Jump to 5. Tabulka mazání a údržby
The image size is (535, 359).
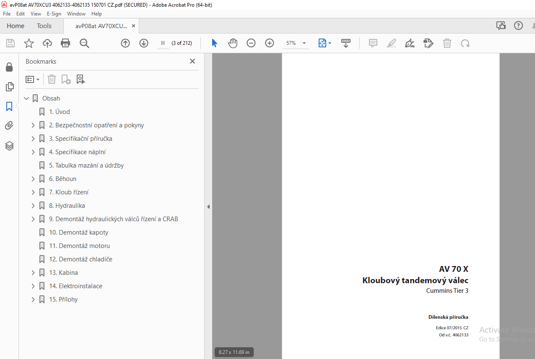point(86,165)
